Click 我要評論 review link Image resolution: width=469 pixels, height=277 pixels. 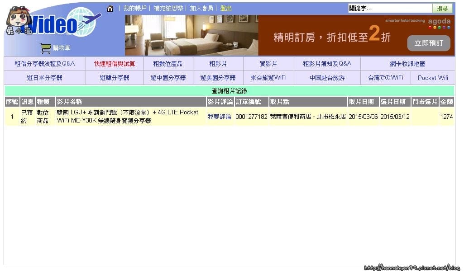click(x=219, y=117)
